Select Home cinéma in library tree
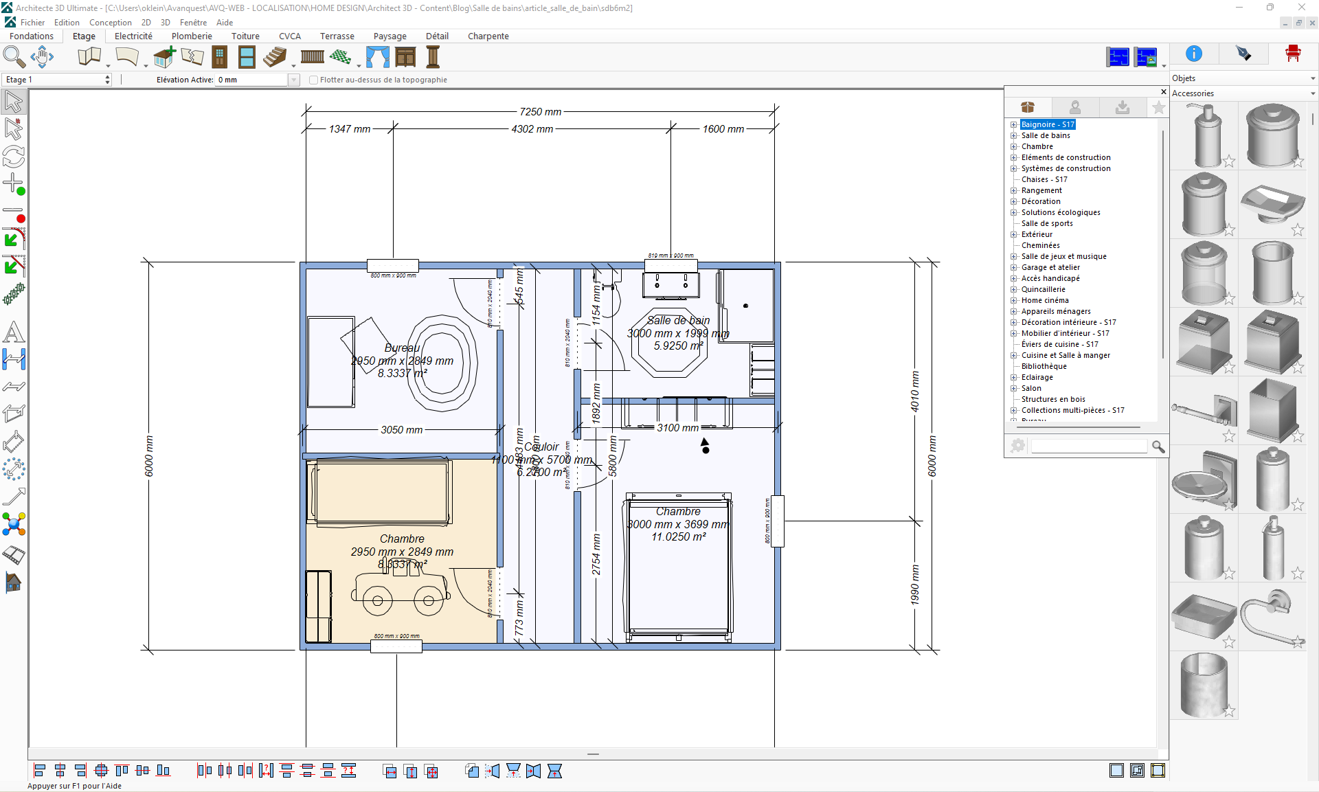This screenshot has height=792, width=1319. [x=1045, y=300]
